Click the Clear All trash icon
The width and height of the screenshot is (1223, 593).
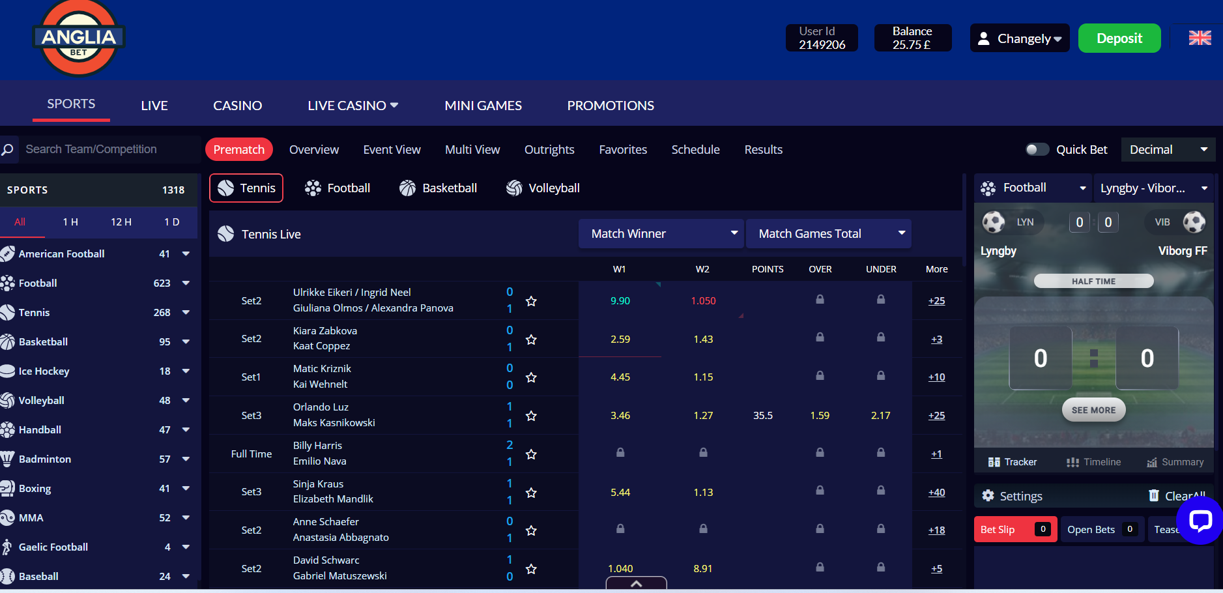(1153, 496)
